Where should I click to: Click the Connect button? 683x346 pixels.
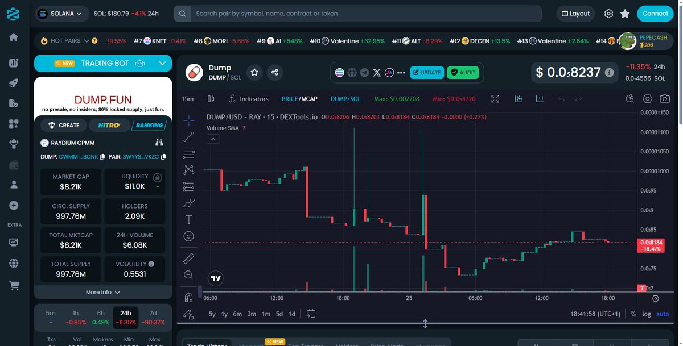click(655, 14)
